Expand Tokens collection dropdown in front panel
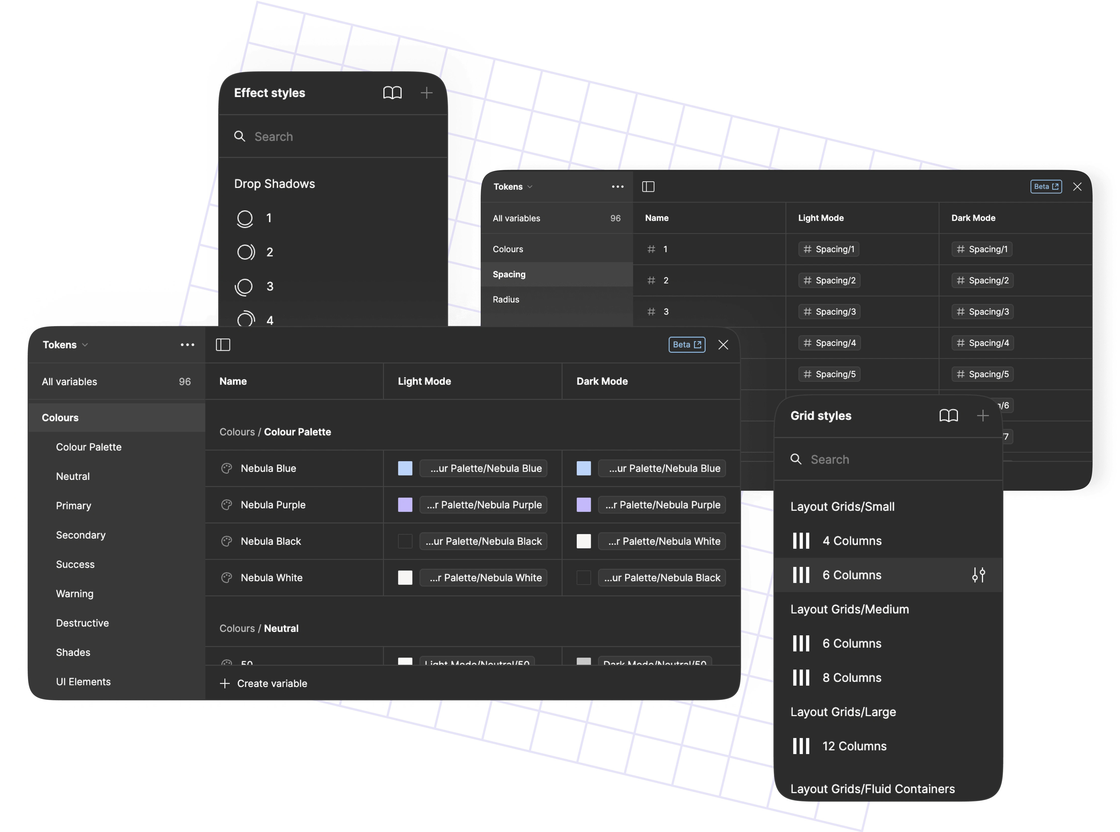The height and width of the screenshot is (832, 1120). coord(65,344)
